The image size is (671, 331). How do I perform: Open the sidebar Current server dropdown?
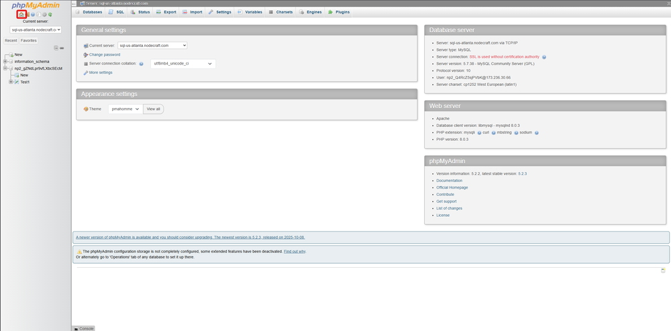(36, 30)
